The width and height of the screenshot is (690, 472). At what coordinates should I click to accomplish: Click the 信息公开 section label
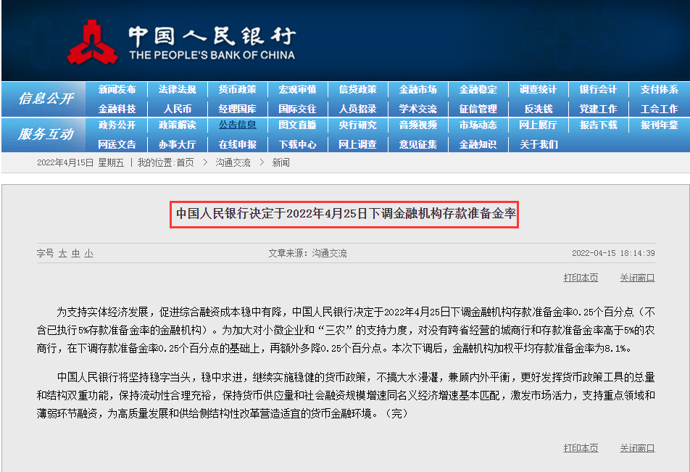46,98
